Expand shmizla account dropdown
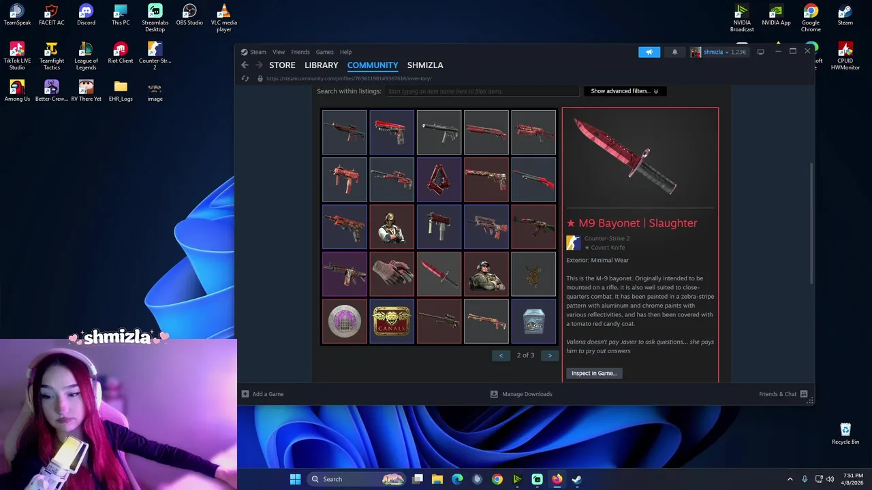 [718, 52]
